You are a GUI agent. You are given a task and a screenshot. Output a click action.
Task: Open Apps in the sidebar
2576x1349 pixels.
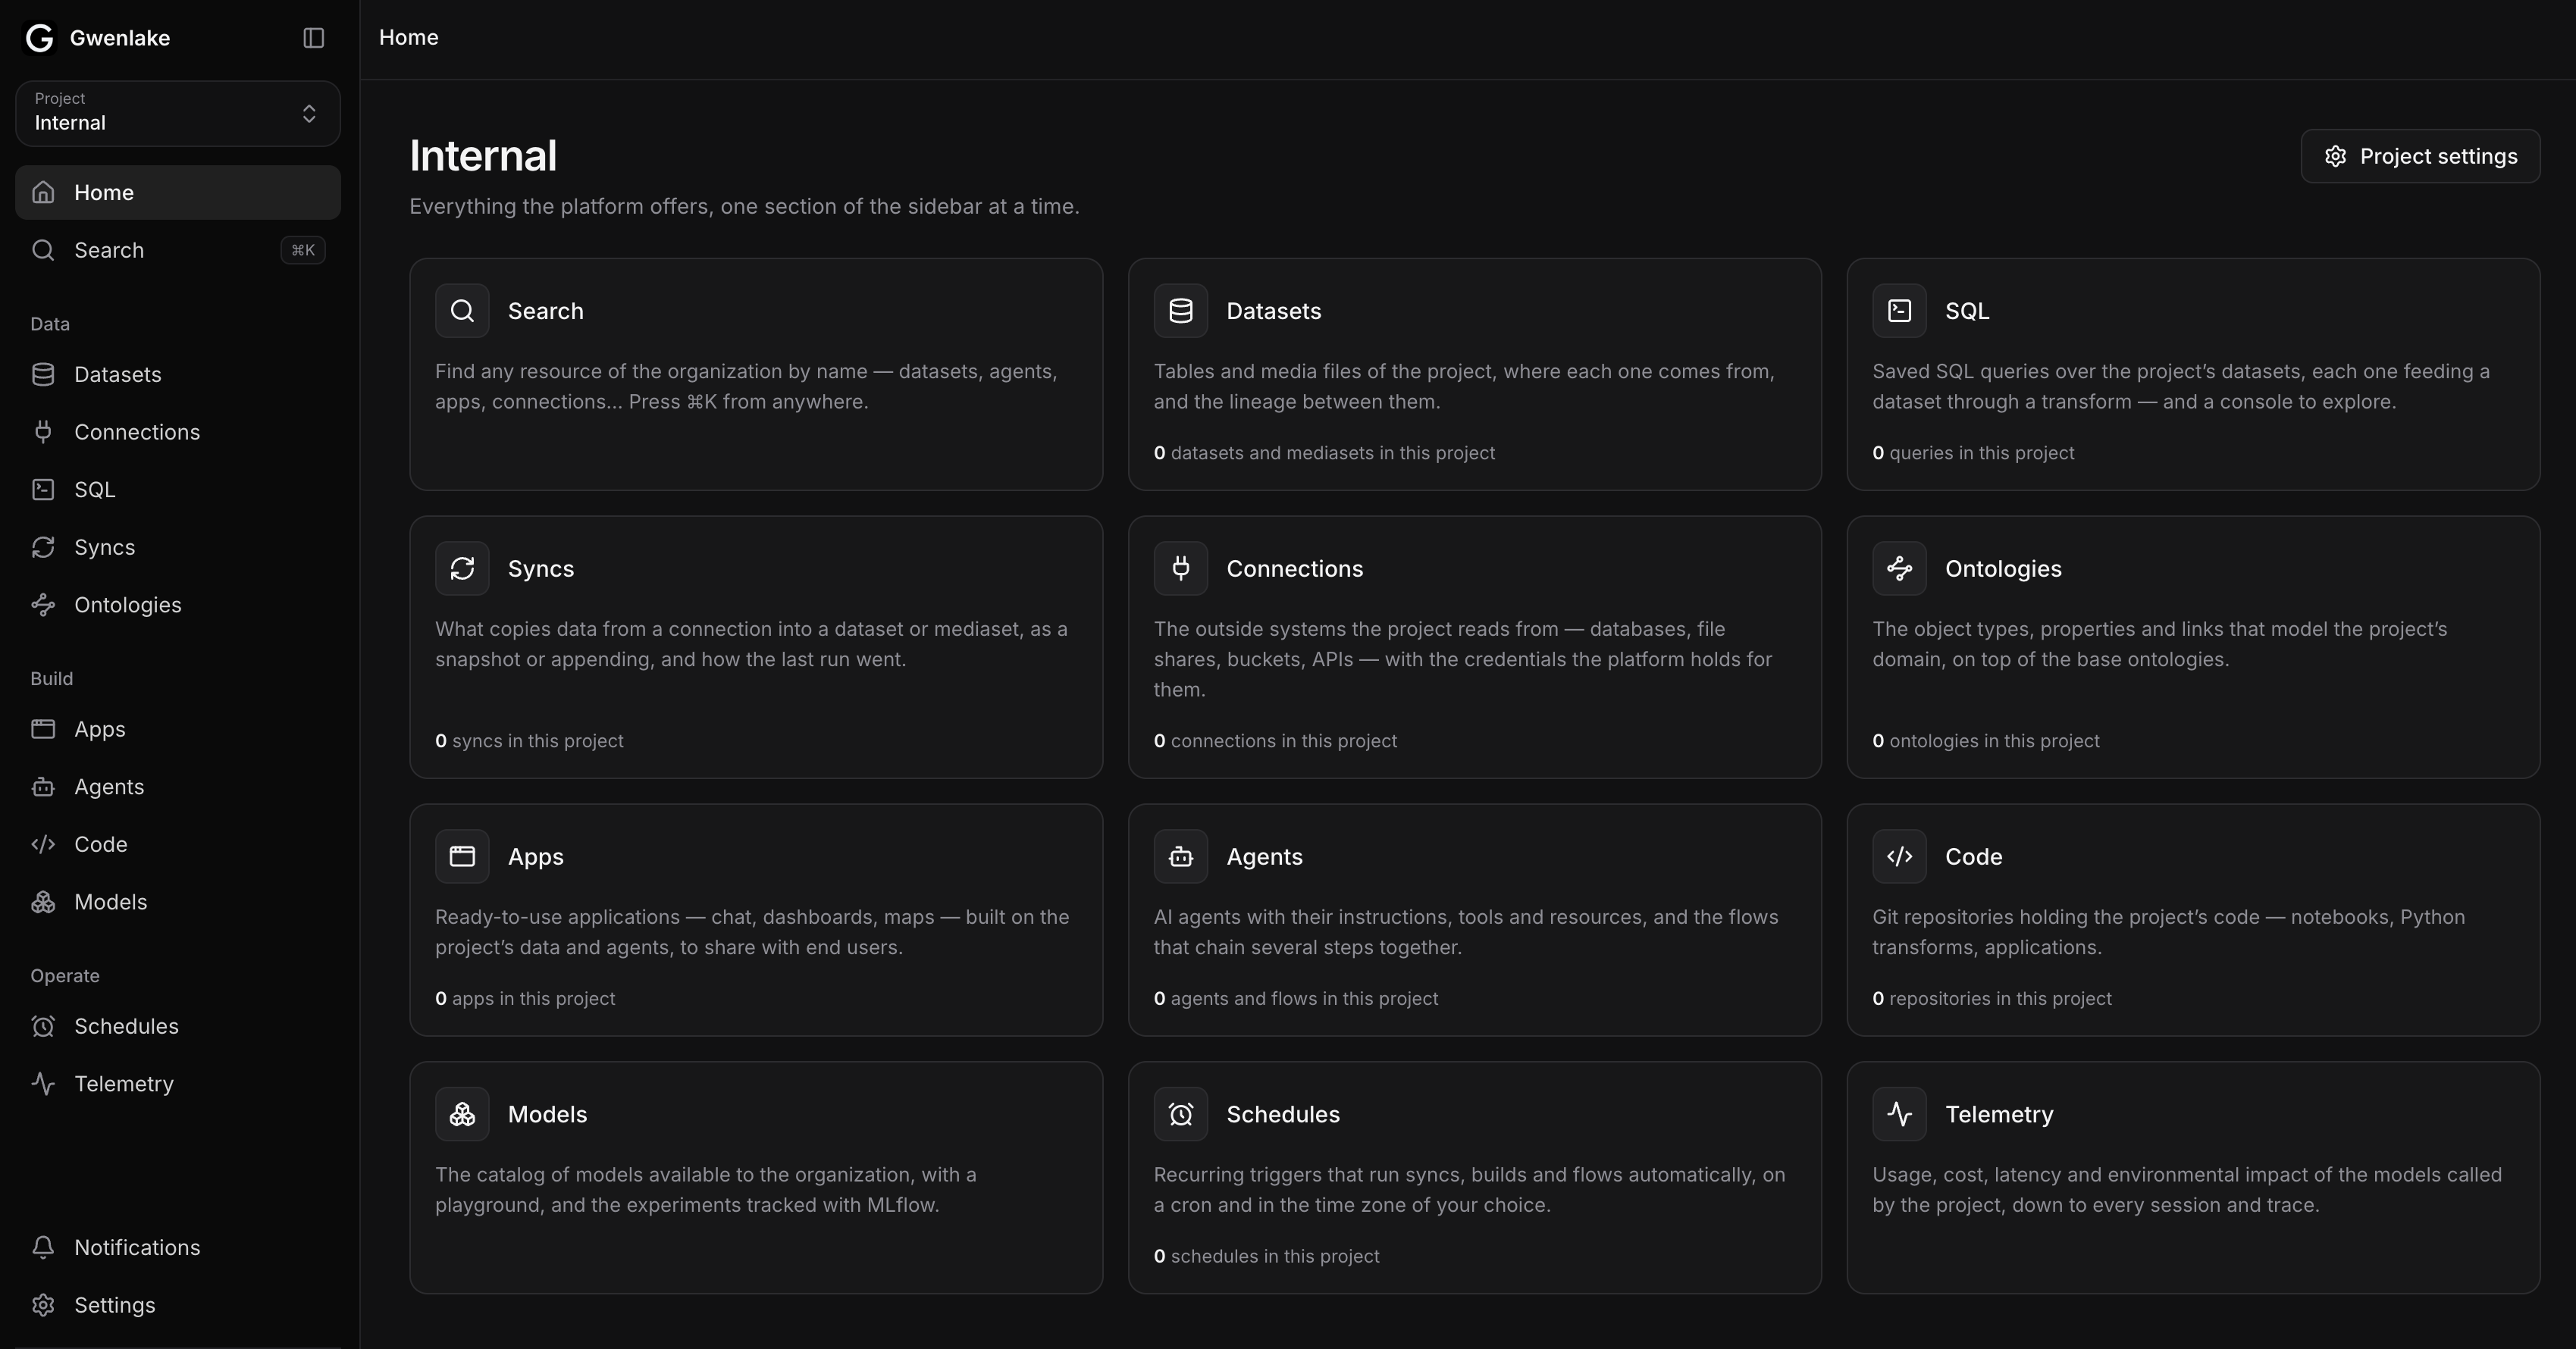click(x=178, y=729)
